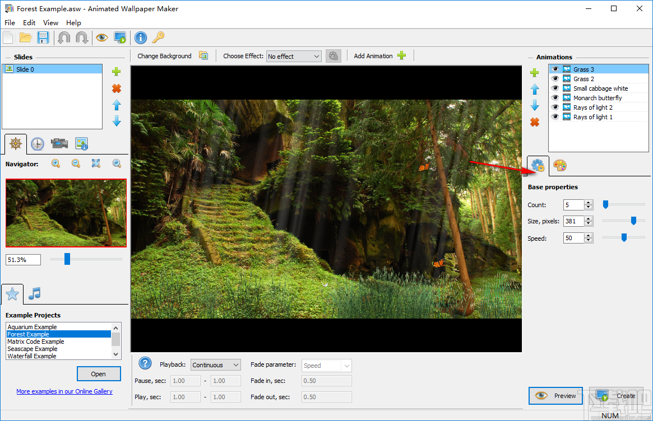Image resolution: width=653 pixels, height=421 pixels.
Task: Open effect settings gear button
Action: (333, 56)
